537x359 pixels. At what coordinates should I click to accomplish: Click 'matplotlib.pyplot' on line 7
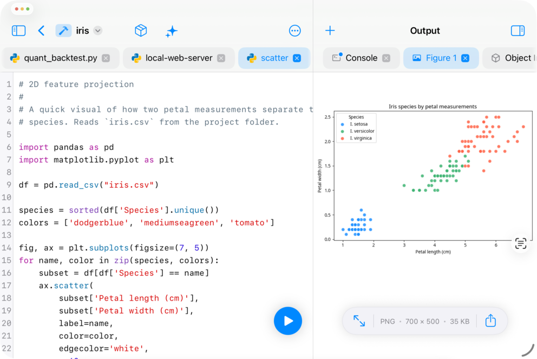[96, 160]
